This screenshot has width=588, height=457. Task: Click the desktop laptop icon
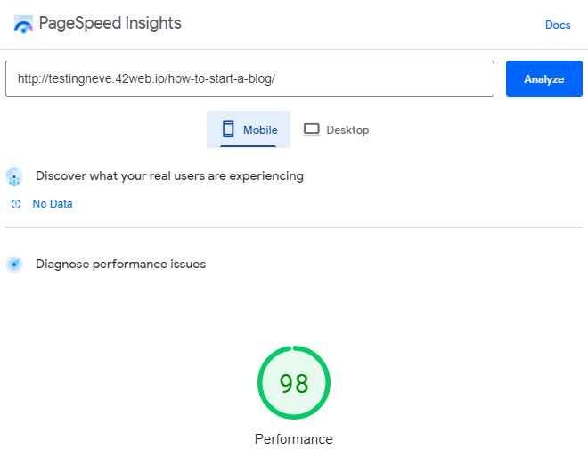311,130
